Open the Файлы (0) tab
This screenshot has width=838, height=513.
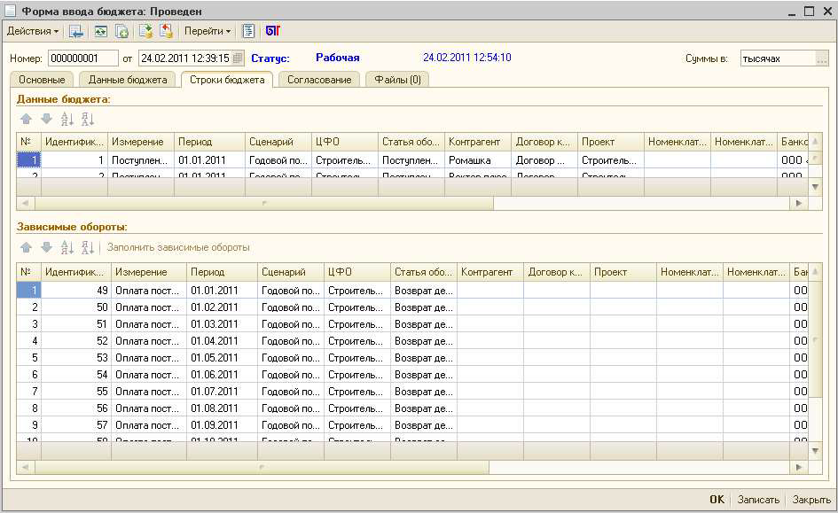(x=396, y=80)
